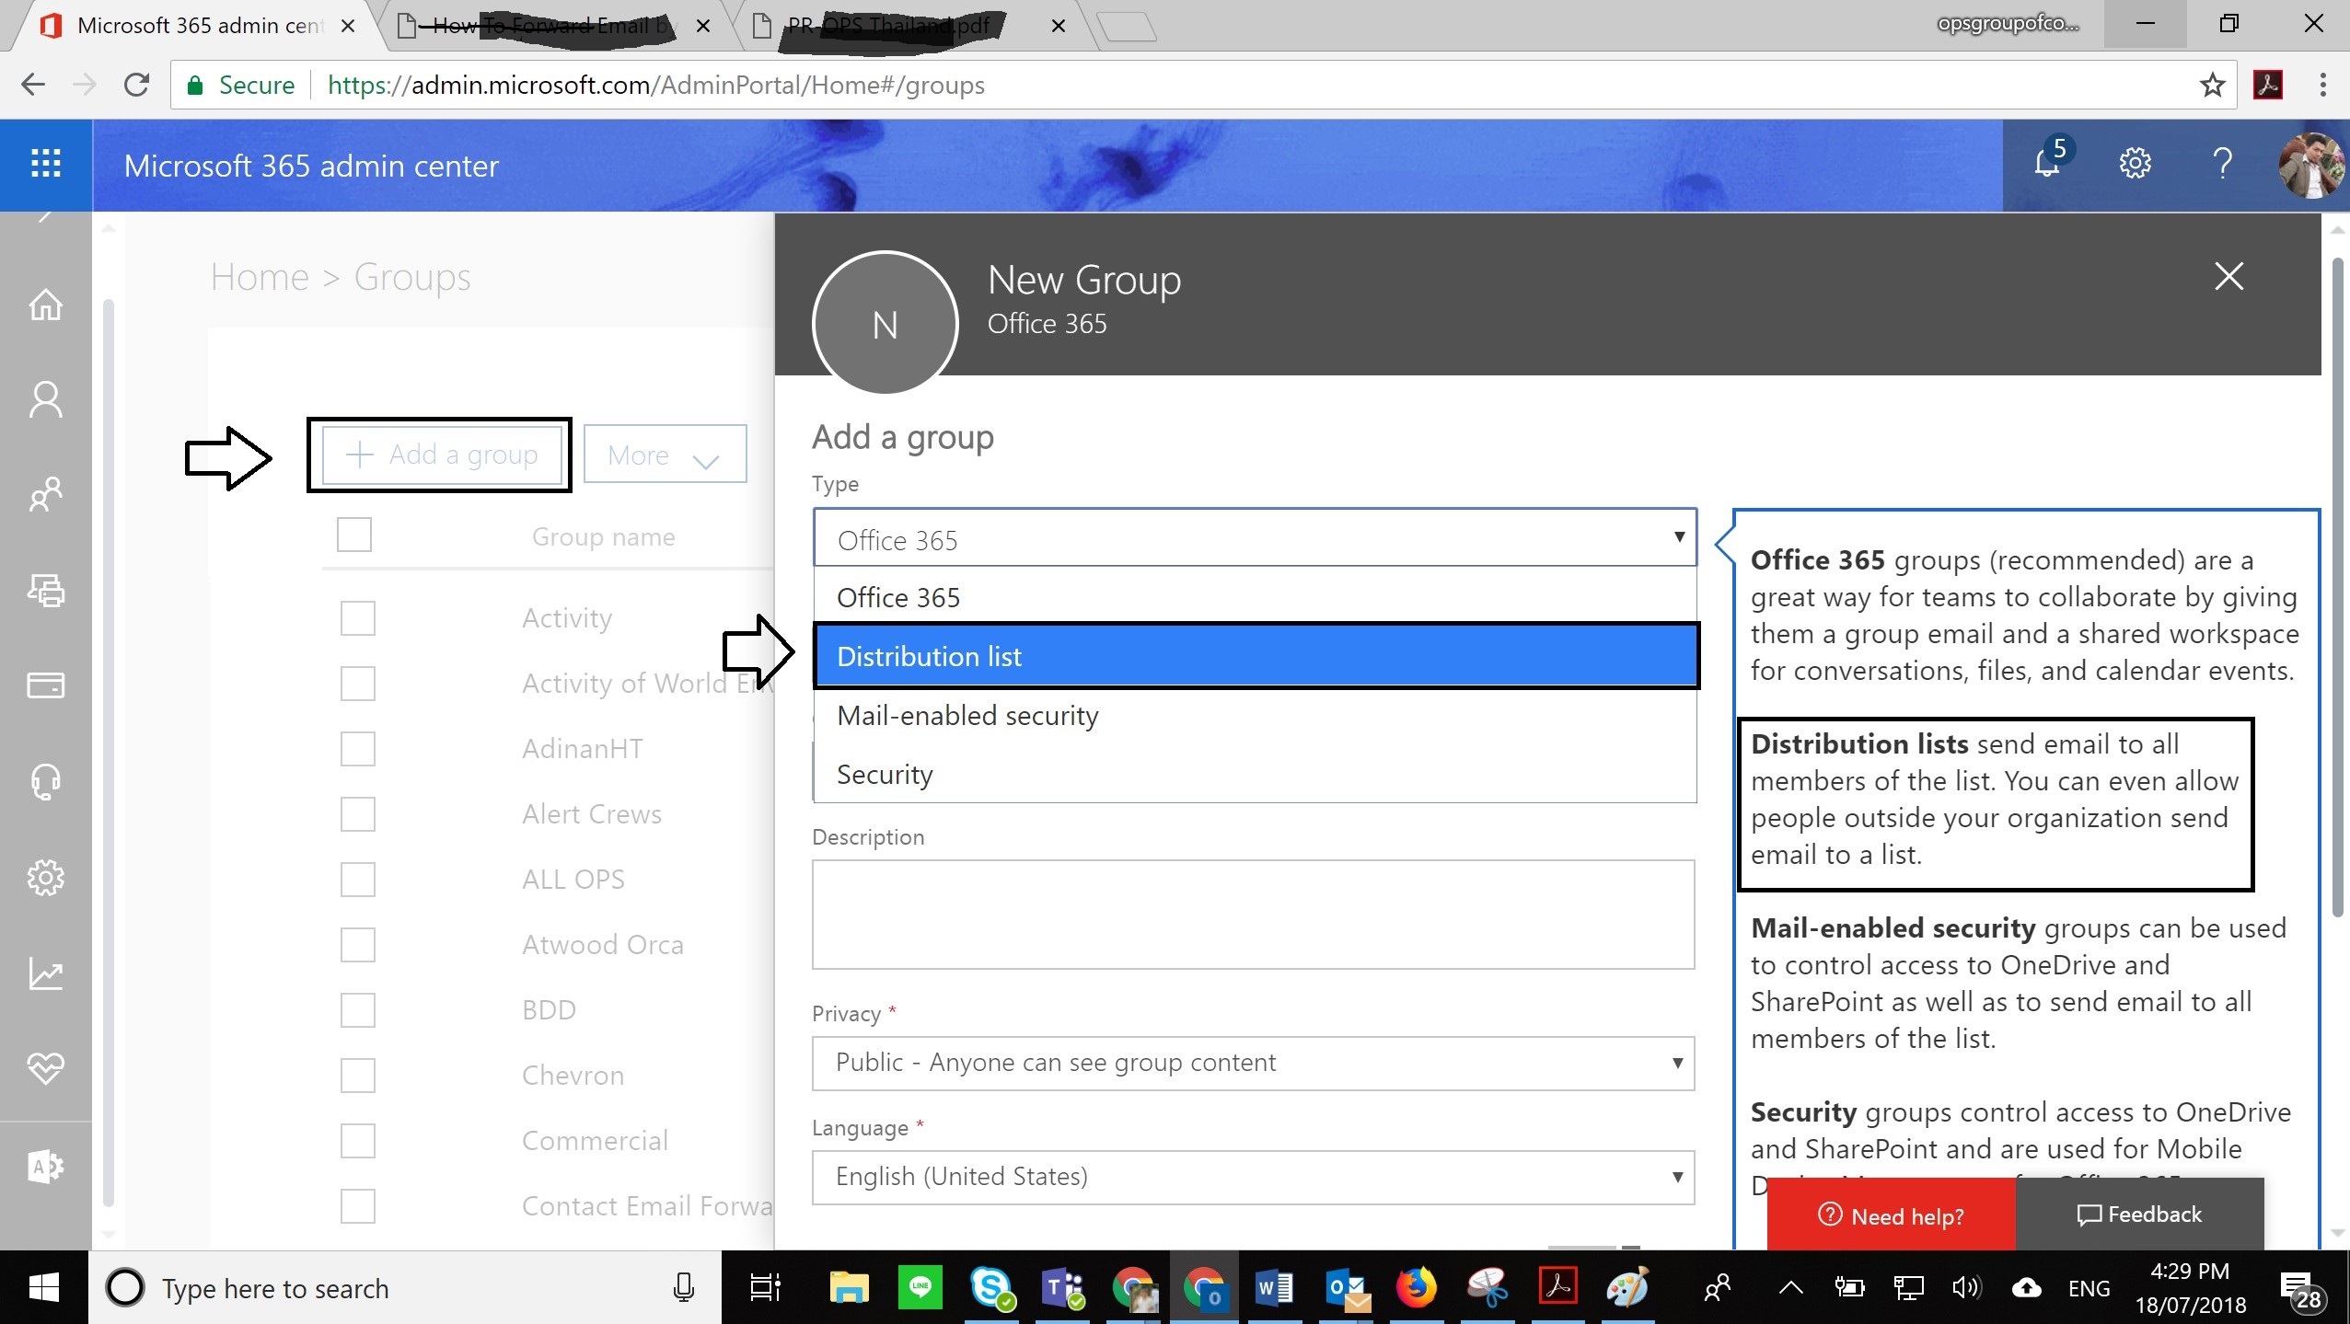Open the Privacy dropdown
Screen dimensions: 2350x1324
pyautogui.click(x=1253, y=1063)
